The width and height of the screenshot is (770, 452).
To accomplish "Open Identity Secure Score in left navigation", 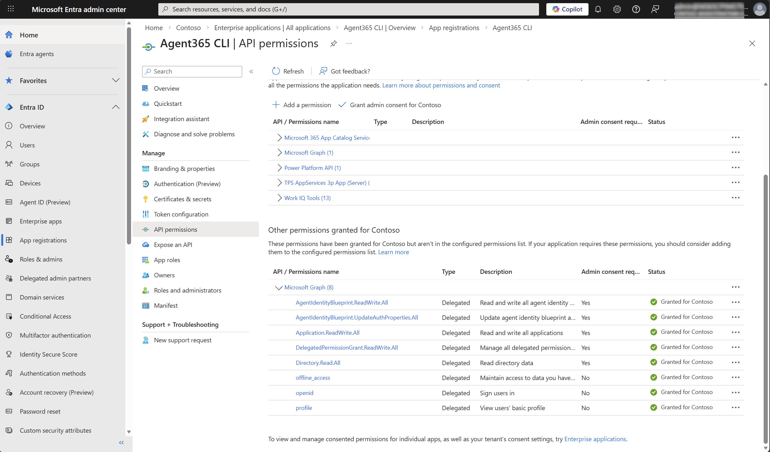I will tap(48, 354).
